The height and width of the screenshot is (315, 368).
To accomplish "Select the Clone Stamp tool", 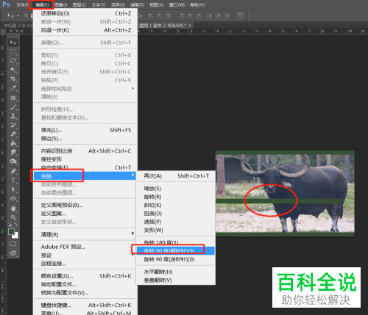I will [x=13, y=116].
